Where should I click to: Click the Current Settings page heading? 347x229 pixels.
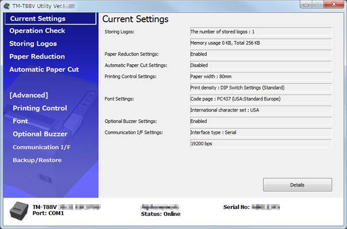135,19
